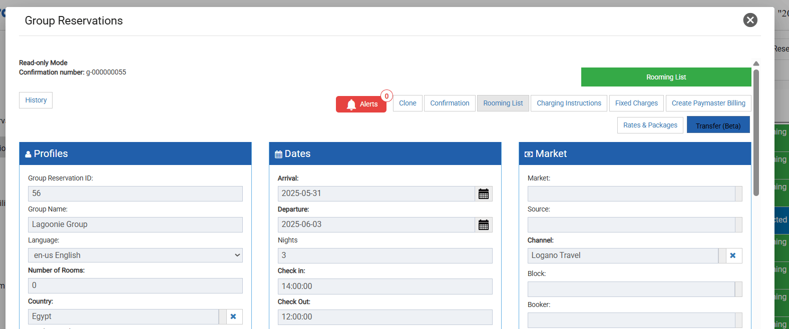The width and height of the screenshot is (789, 329).
Task: Open the Channel dropdown arrow
Action: [x=722, y=255]
